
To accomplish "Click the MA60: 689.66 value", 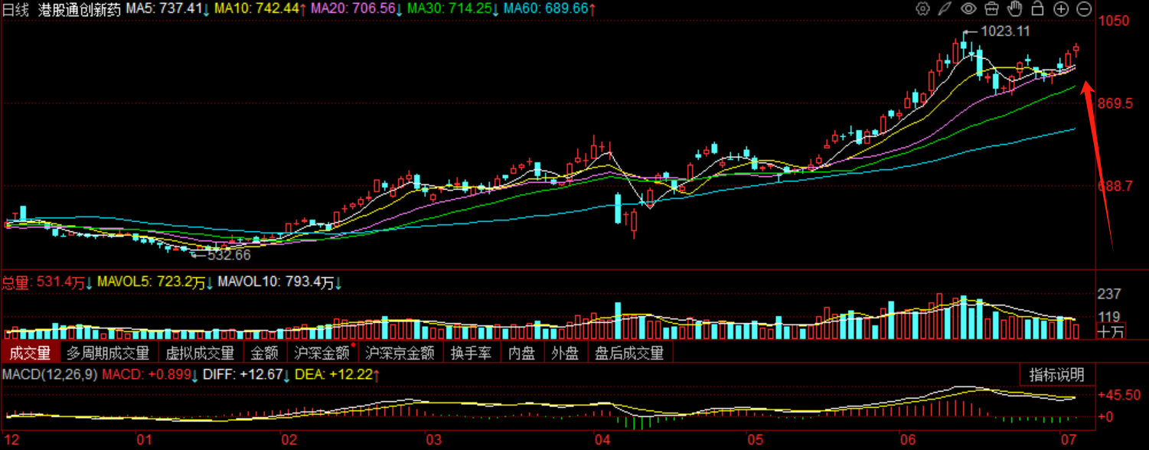I will (x=550, y=9).
